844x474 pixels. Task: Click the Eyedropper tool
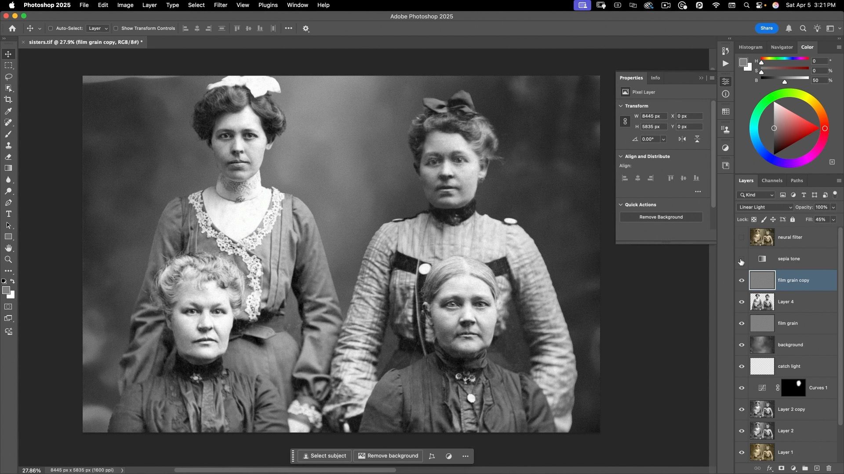click(8, 111)
